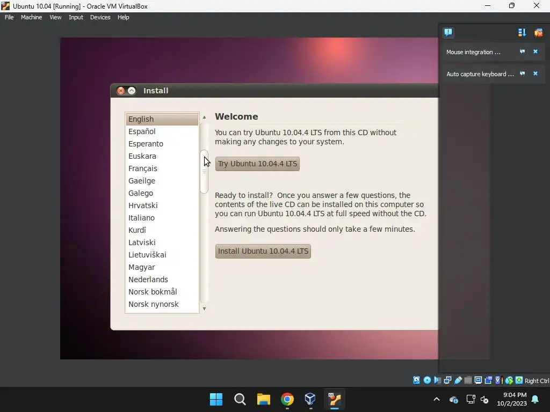The width and height of the screenshot is (550, 412).
Task: Click the language list scrollbar thumb
Action: [x=204, y=171]
